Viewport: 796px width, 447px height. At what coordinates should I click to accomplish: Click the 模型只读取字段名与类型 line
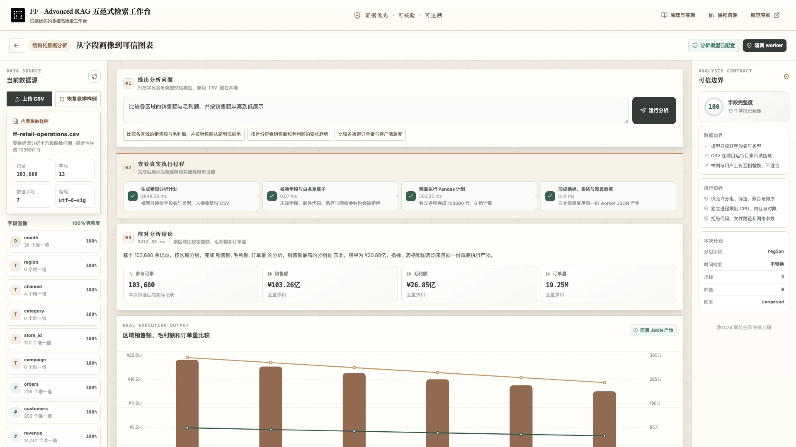(736, 146)
